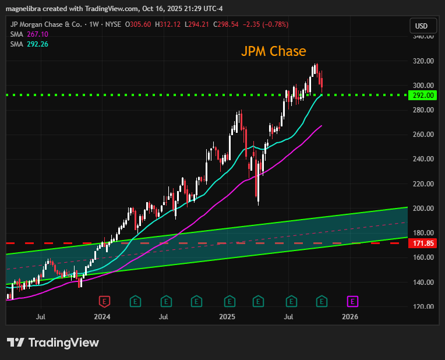This screenshot has width=445, height=360.
Task: Click the 260.00 price axis label
Action: pyautogui.click(x=423, y=135)
